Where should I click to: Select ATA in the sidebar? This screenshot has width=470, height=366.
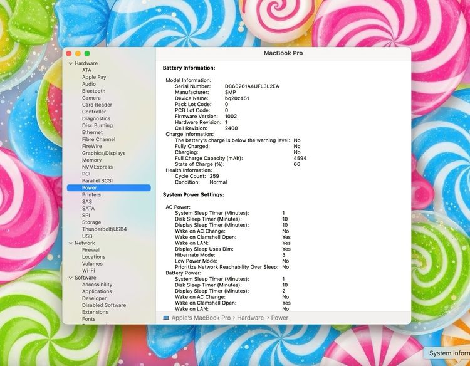(86, 70)
